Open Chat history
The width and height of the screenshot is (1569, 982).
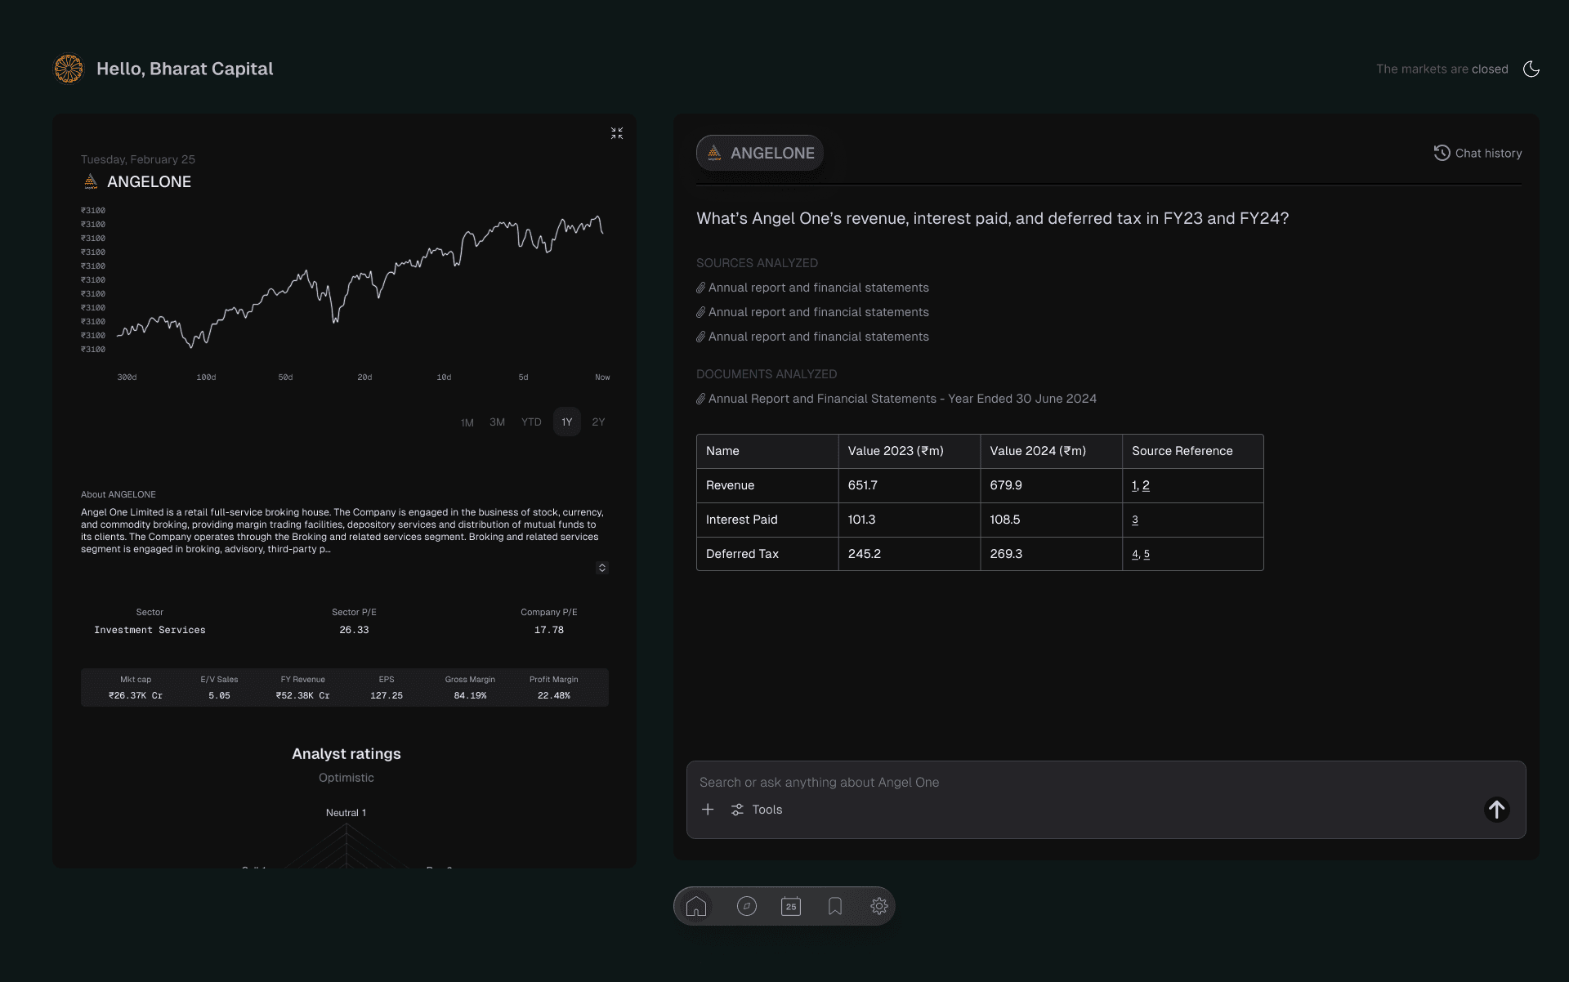(x=1477, y=153)
